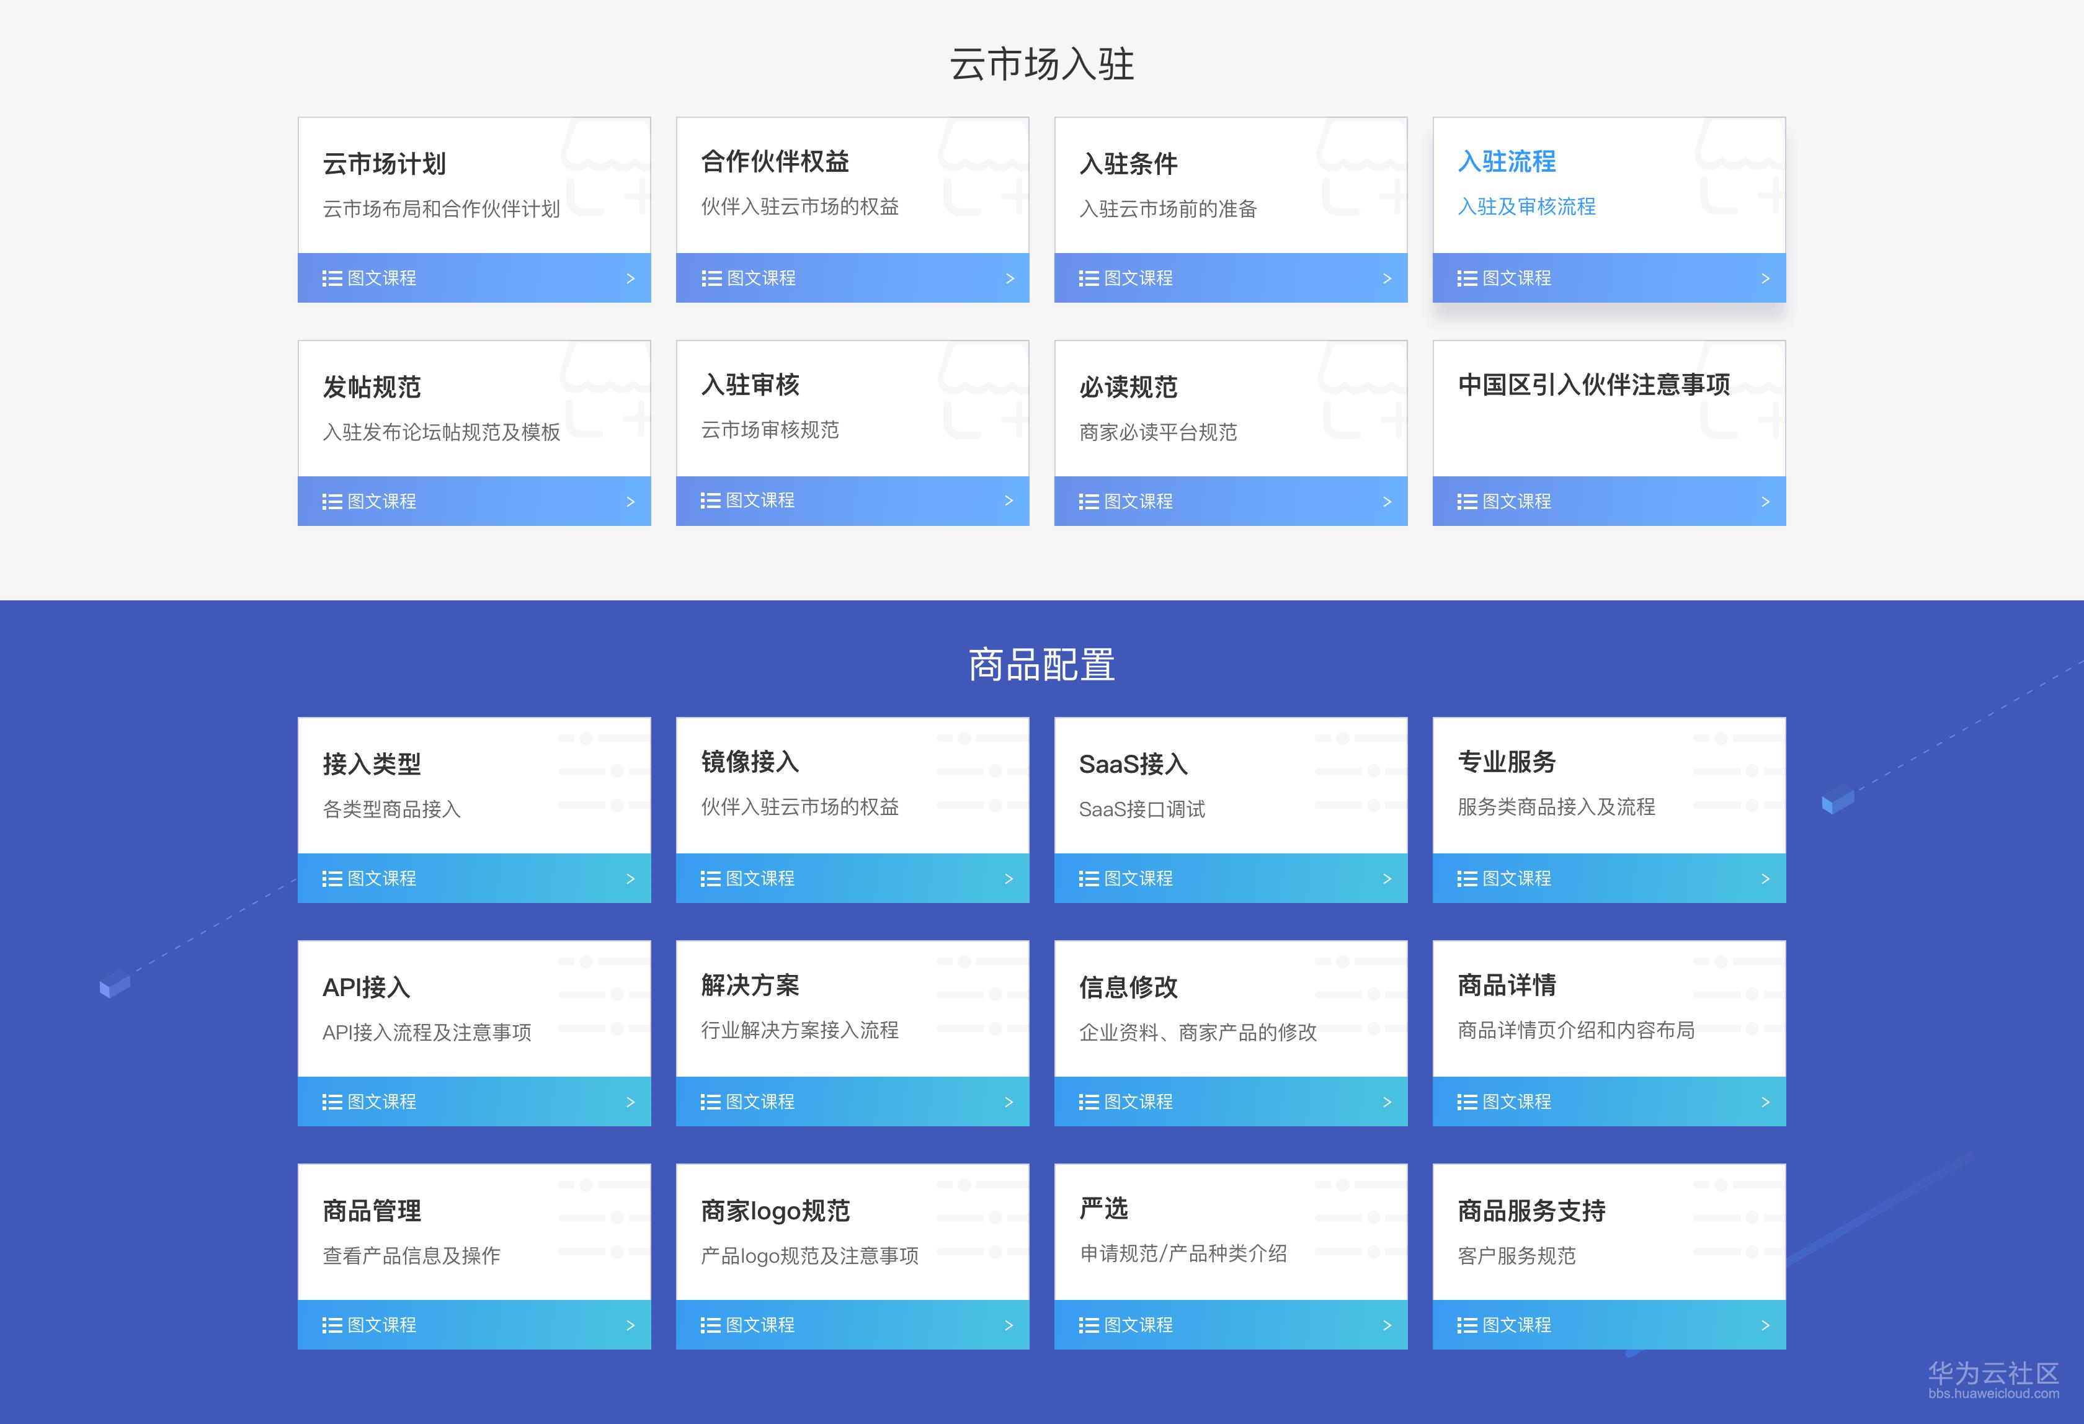This screenshot has width=2084, height=1424.
Task: Click the list icon on 合作伙伴权益 course bar
Action: (710, 278)
